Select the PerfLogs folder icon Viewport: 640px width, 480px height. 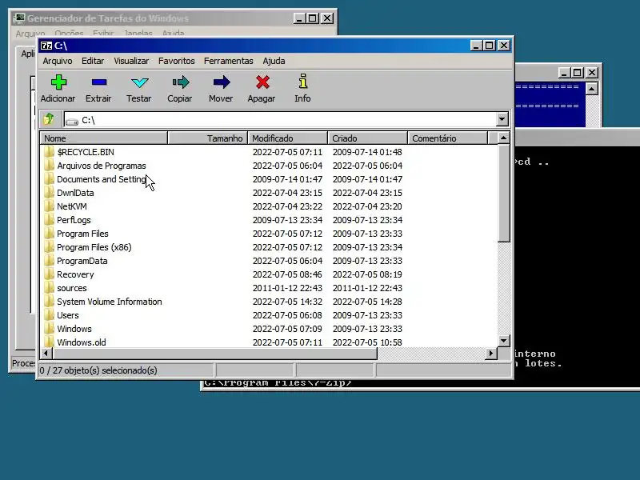49,220
